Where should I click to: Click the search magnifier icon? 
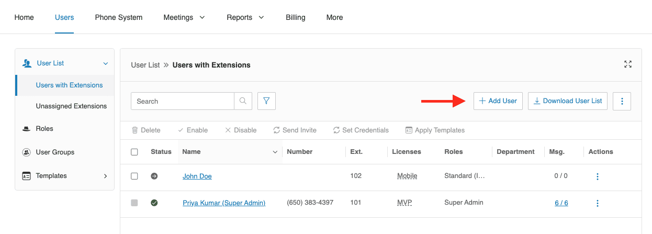[x=243, y=101]
